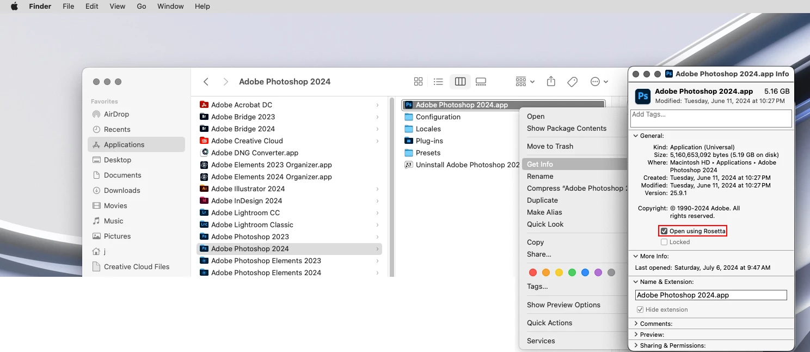Select Adobe DNG Converter.app
Viewport: 810px width, 352px height.
click(289, 153)
